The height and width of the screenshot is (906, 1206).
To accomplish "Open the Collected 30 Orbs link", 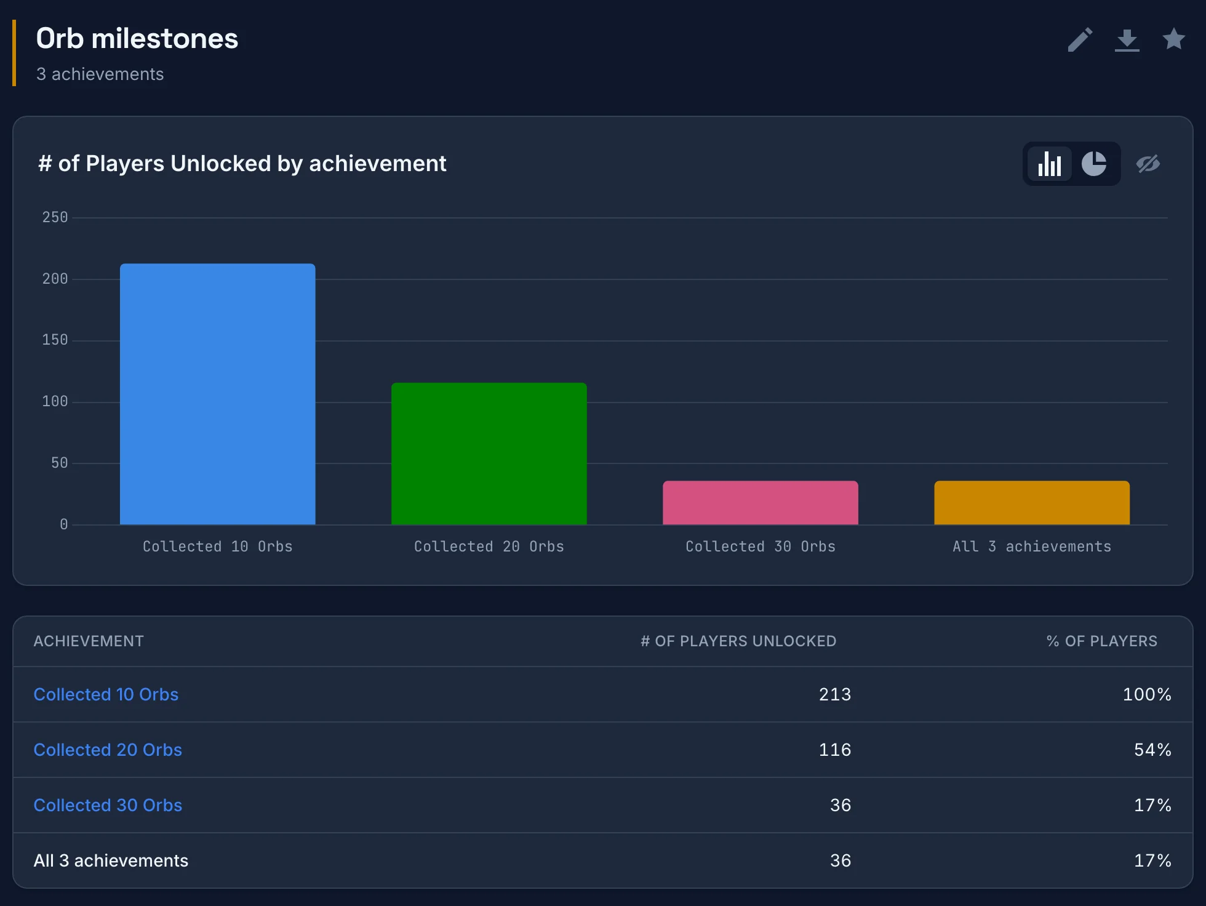I will [x=108, y=805].
